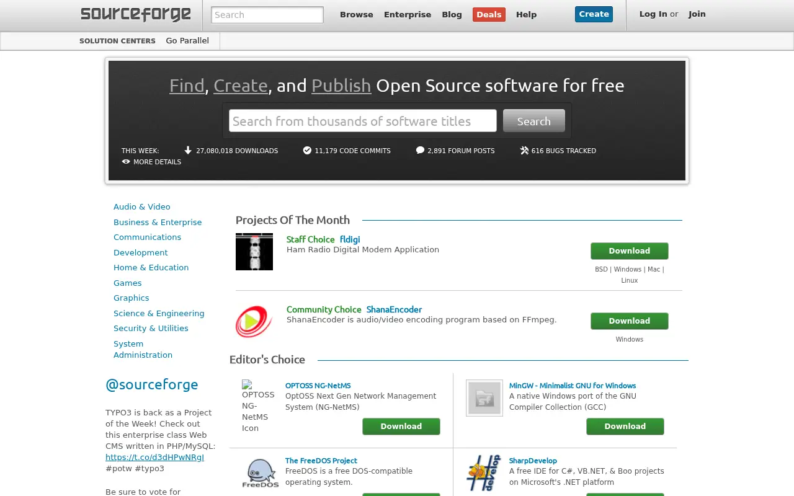Viewport: 794px width, 496px height.
Task: Open the fldigi project thumbnail
Action: [254, 252]
